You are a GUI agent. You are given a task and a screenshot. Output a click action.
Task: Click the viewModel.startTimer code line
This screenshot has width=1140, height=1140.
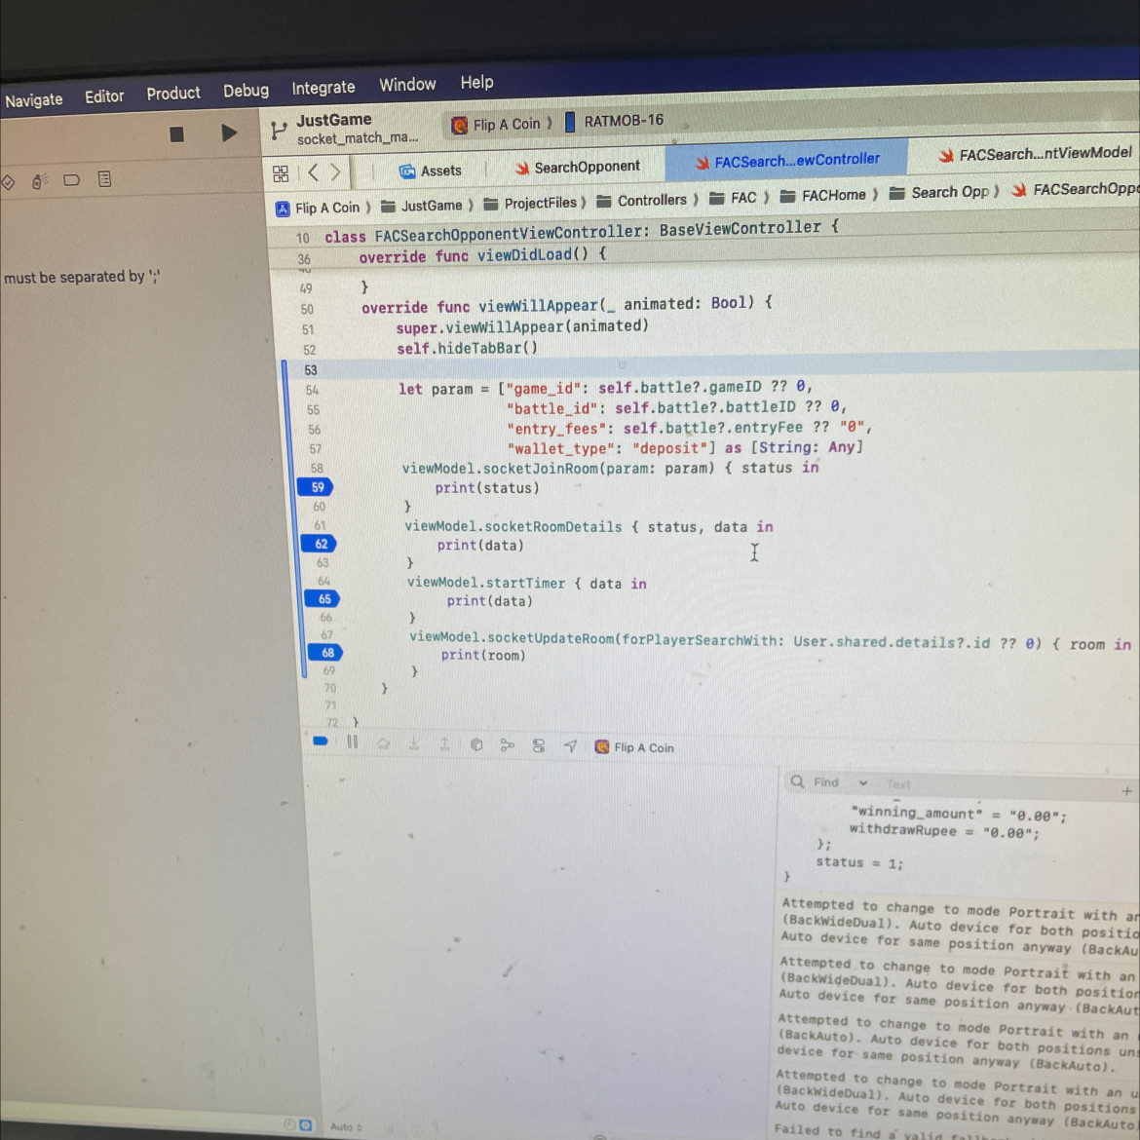(x=527, y=583)
